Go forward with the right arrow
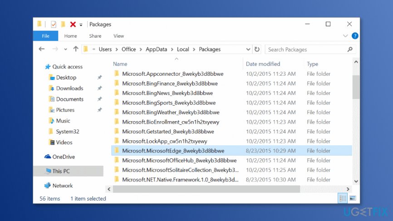Image resolution: width=393 pixels, height=221 pixels. click(55, 49)
